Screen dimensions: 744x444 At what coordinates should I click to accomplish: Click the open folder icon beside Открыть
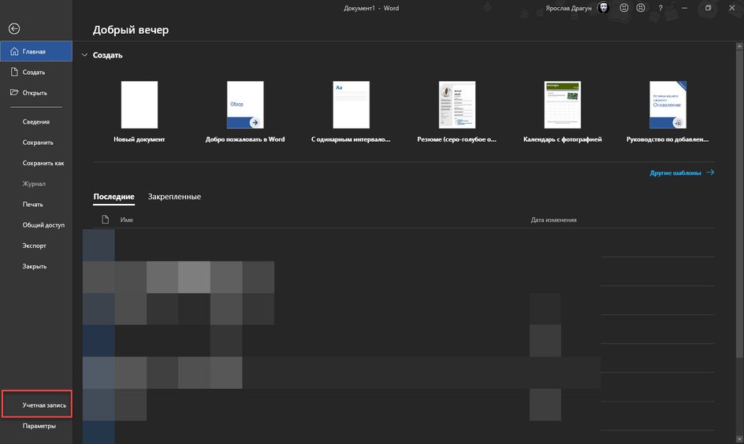tap(14, 92)
